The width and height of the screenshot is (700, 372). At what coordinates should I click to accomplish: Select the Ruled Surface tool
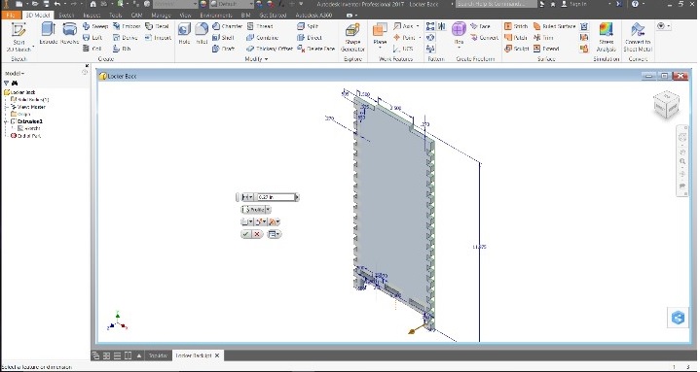click(x=554, y=26)
